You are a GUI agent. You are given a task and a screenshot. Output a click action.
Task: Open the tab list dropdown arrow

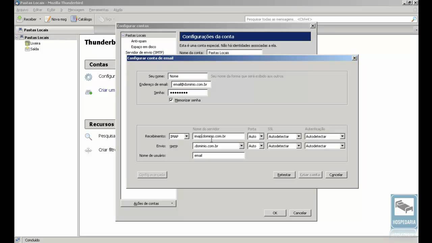point(416,30)
